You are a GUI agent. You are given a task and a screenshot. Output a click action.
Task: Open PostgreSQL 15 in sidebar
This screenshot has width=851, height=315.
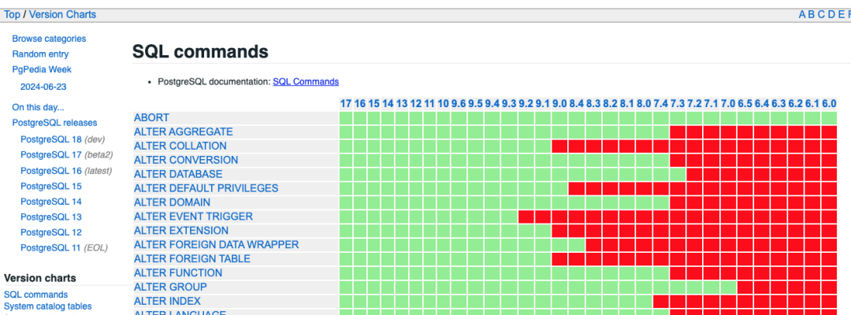coord(51,186)
